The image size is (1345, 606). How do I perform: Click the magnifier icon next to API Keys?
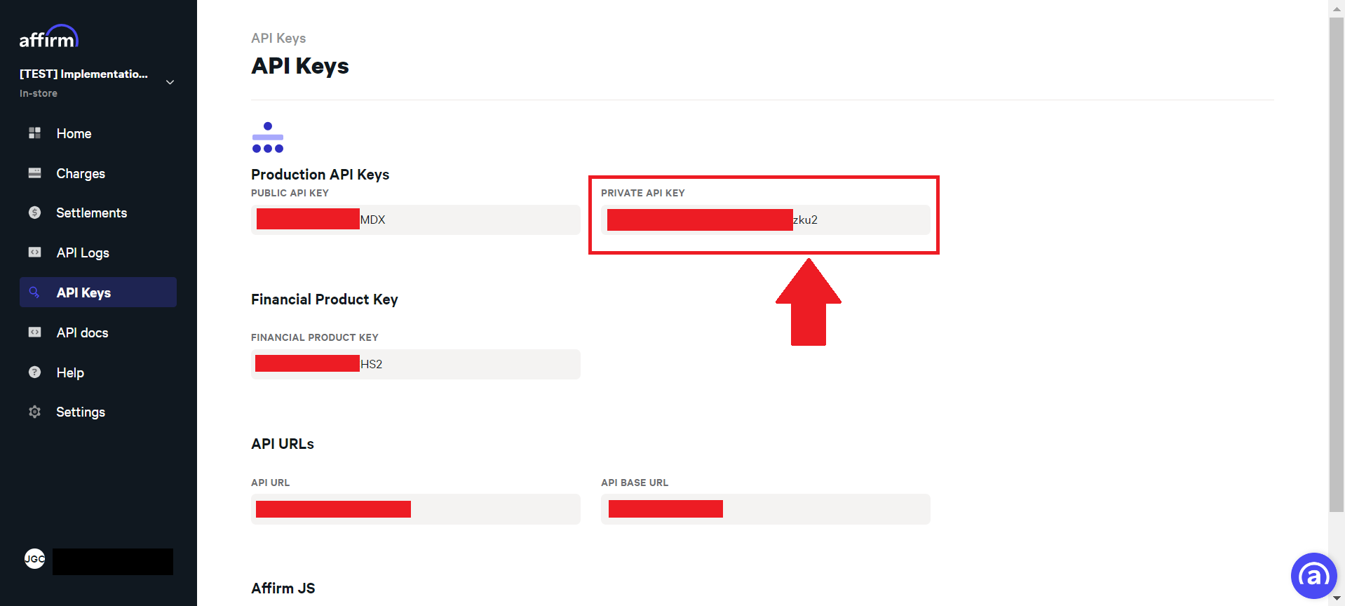point(34,292)
